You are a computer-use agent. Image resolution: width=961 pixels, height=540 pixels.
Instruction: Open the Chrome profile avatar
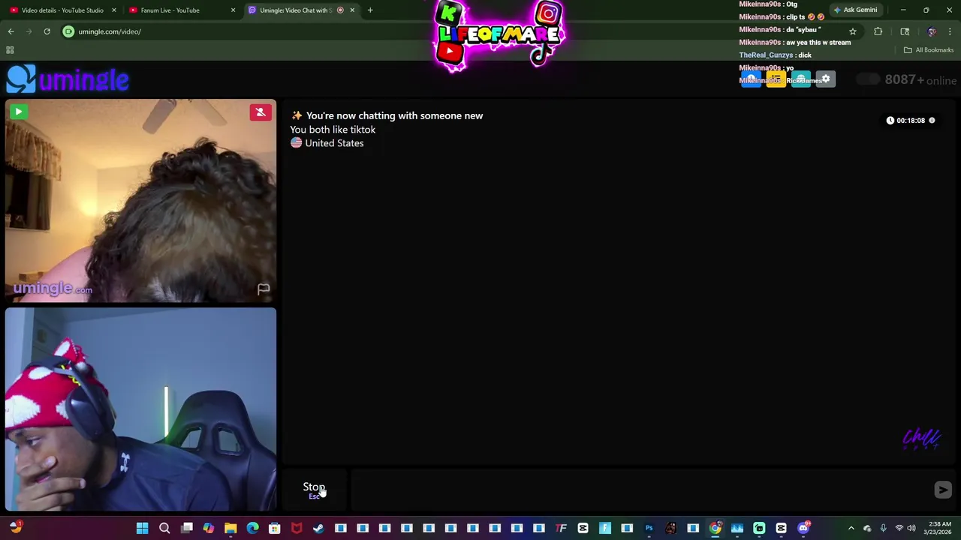pos(932,31)
